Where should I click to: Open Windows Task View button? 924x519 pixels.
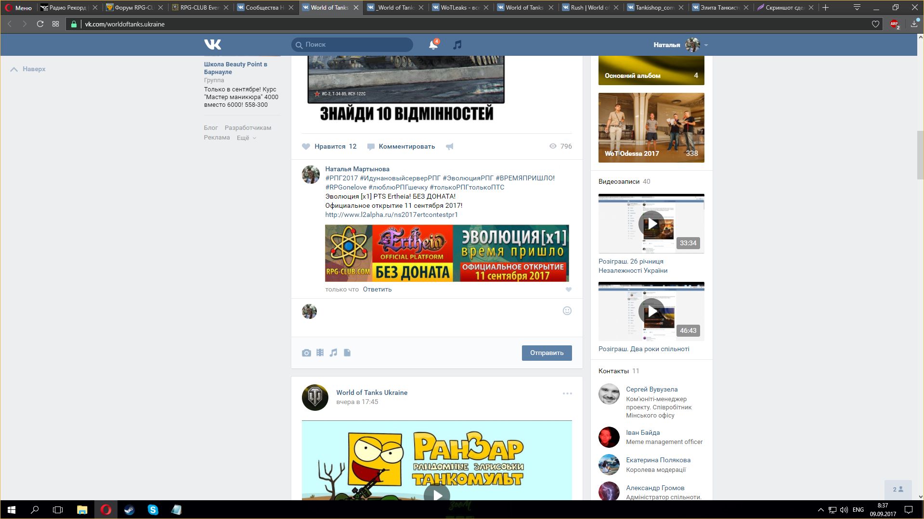point(58,510)
